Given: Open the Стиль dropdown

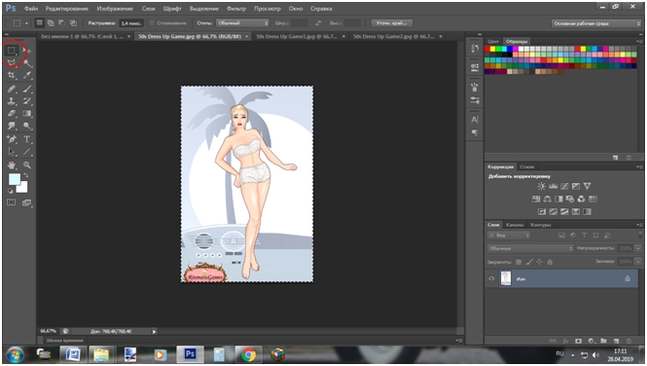Looking at the screenshot, I should (x=242, y=23).
